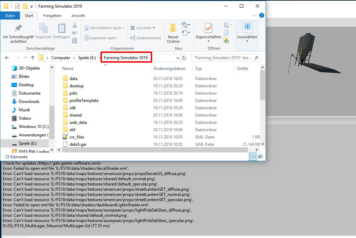This screenshot has height=238, width=356.
Task: Select the dxsetup folder
Action: 76,86
